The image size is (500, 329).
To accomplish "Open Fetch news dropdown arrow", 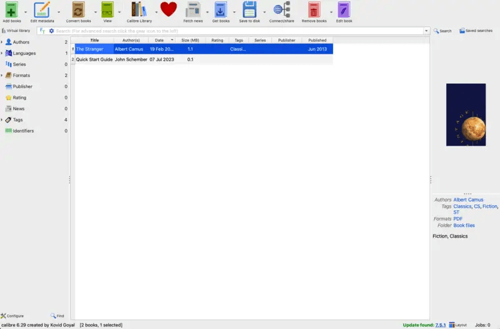I will click(207, 12).
